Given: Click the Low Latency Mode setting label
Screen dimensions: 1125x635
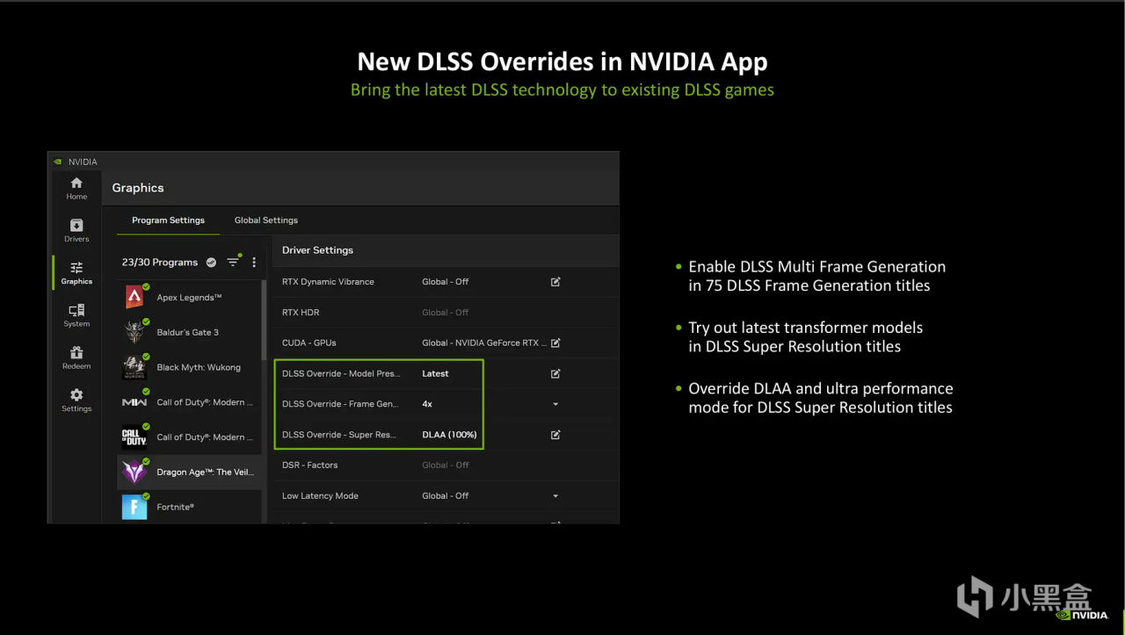Looking at the screenshot, I should click(320, 496).
